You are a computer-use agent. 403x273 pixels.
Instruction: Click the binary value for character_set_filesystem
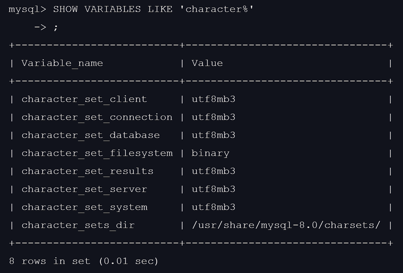pyautogui.click(x=210, y=153)
